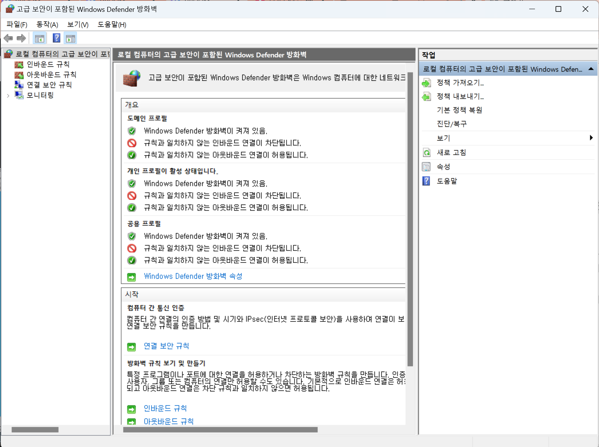Click green arrow icon beside Windows Defender 방화벽 속성
599x447 pixels.
132,277
